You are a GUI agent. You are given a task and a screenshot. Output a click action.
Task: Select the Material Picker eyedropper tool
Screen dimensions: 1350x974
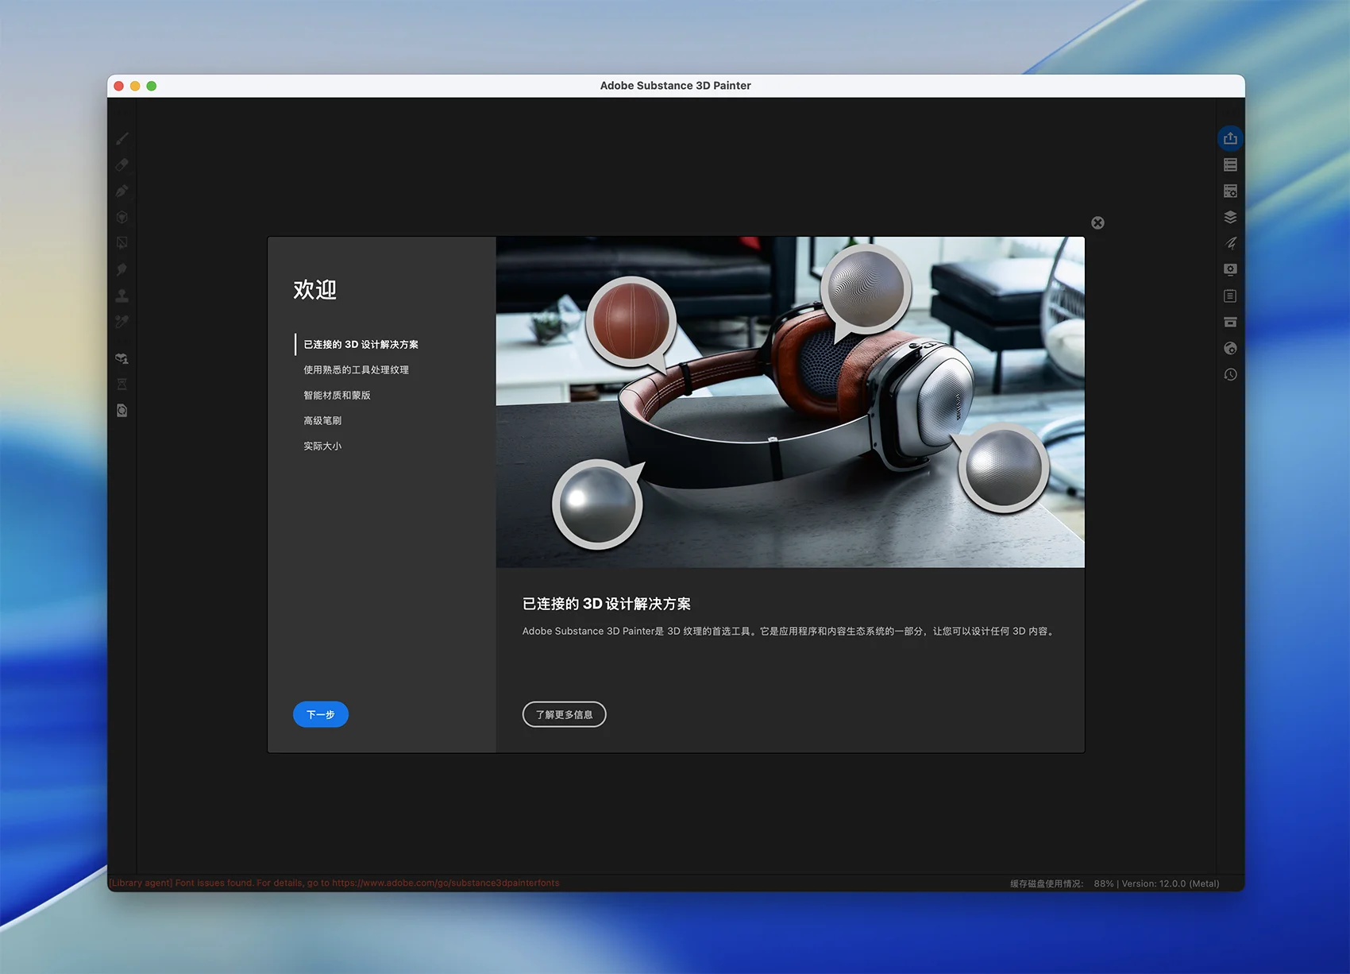click(x=121, y=322)
